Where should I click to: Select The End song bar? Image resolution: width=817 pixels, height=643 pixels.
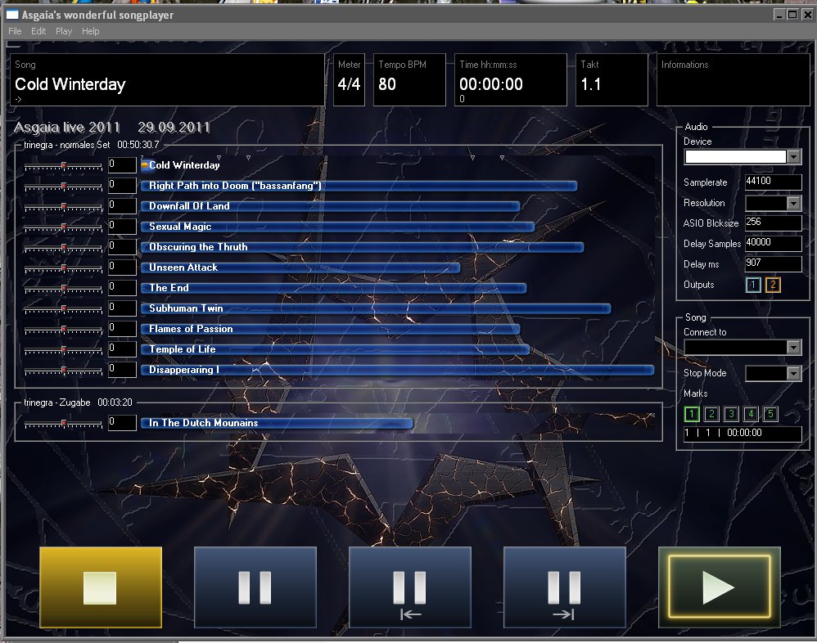(x=333, y=288)
